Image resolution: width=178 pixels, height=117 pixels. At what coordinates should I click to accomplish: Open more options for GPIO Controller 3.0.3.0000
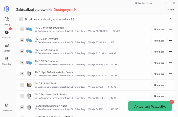(x=171, y=63)
